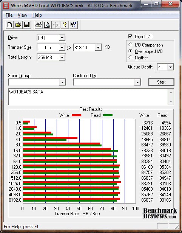182x233 pixels.
Task: Close the ATTO Disk Benchmark window
Action: click(170, 4)
